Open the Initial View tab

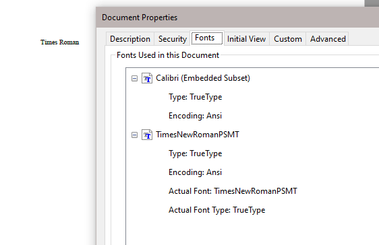tap(246, 39)
